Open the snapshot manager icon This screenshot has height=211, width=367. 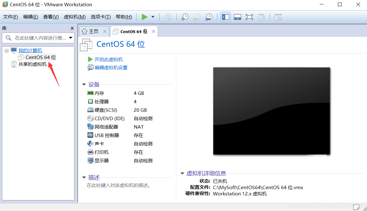pos(209,17)
